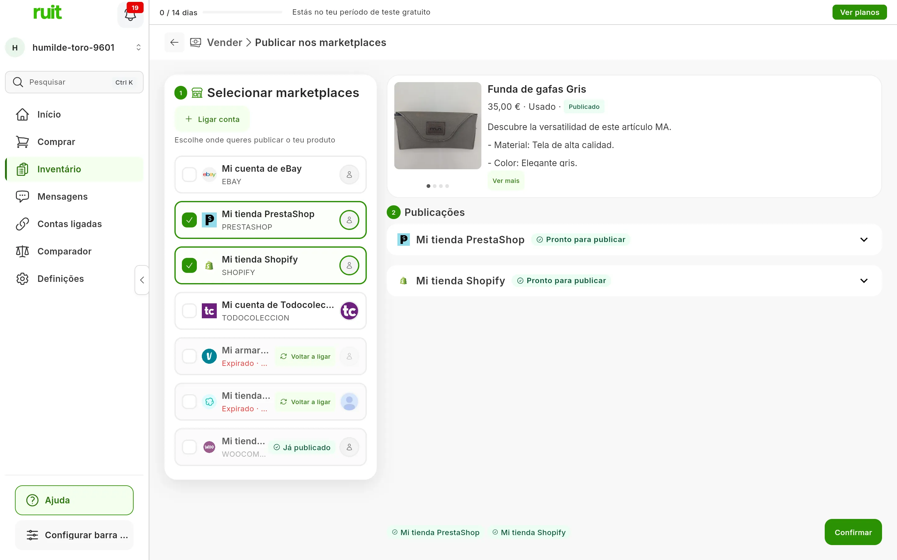
Task: Click the PrestaShop logo in Publicações
Action: coord(403,240)
